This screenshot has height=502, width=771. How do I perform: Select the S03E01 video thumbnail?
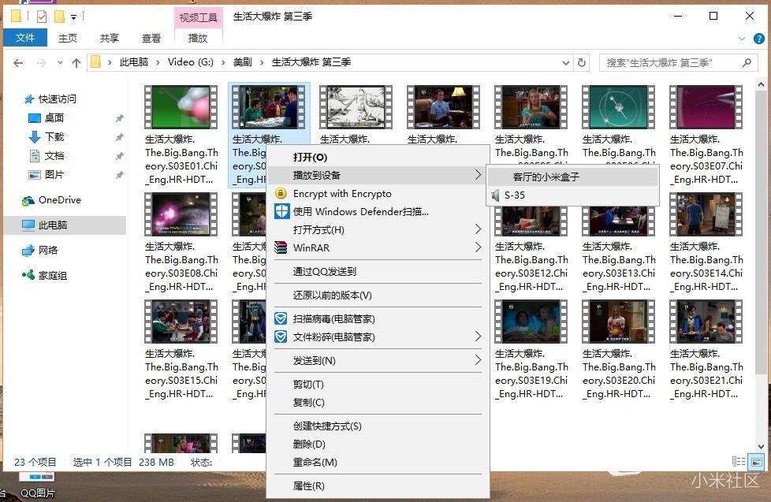(x=181, y=106)
